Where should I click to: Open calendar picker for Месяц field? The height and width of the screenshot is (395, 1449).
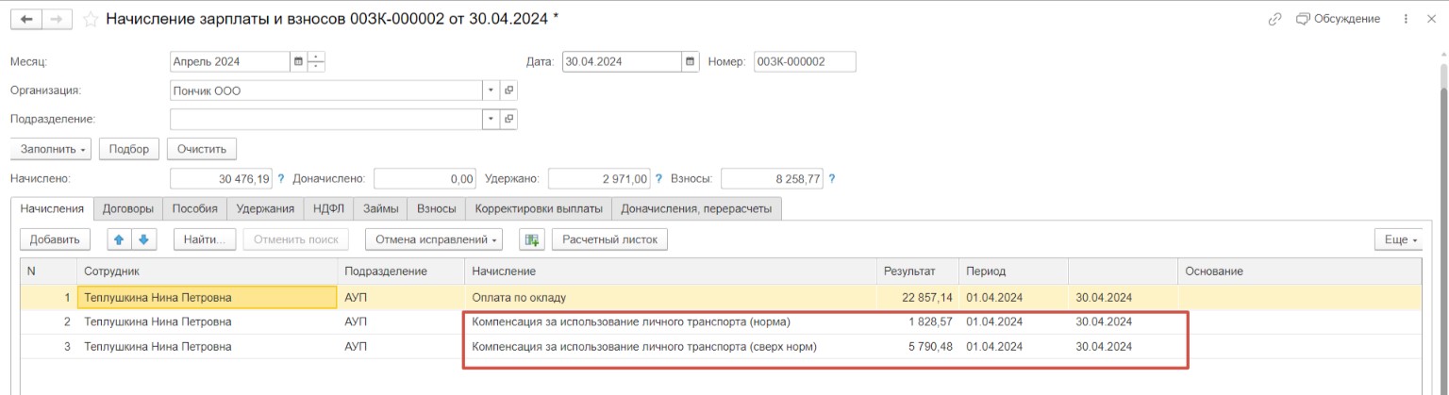(299, 62)
